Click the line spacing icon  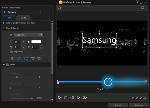pyautogui.click(x=11, y=47)
